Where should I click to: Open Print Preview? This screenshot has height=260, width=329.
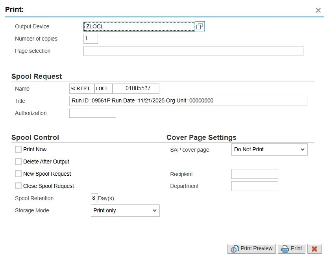click(x=251, y=249)
